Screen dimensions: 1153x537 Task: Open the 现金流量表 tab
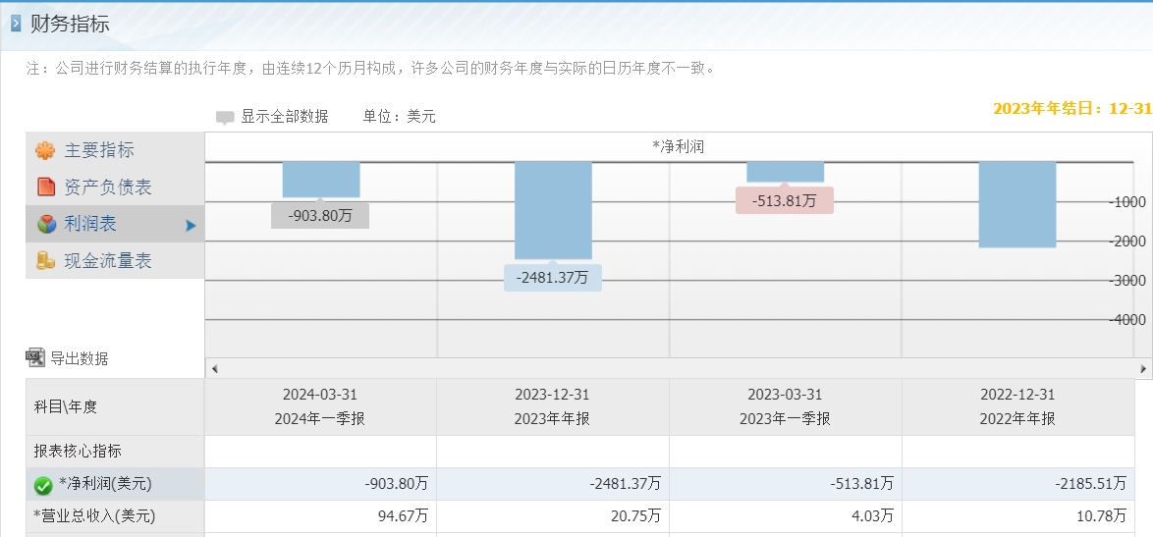click(115, 261)
